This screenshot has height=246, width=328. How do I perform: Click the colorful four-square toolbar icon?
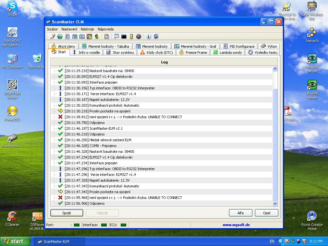pos(89,37)
